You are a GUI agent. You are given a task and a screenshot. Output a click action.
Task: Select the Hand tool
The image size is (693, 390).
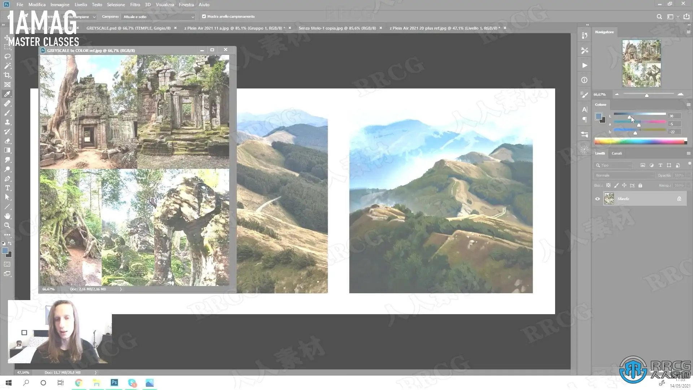click(x=7, y=216)
